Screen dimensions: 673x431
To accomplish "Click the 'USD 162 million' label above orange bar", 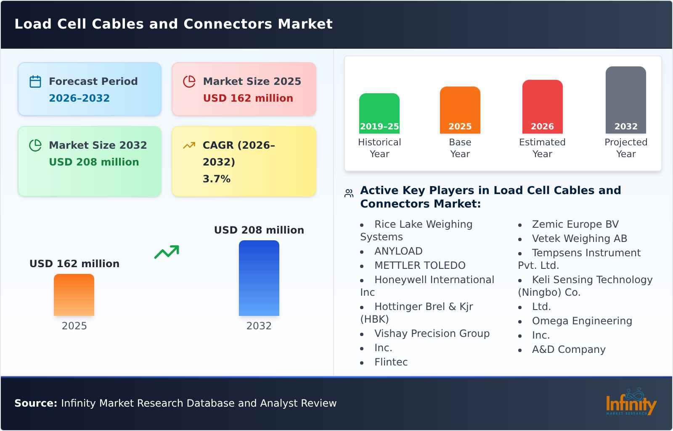I will point(74,264).
